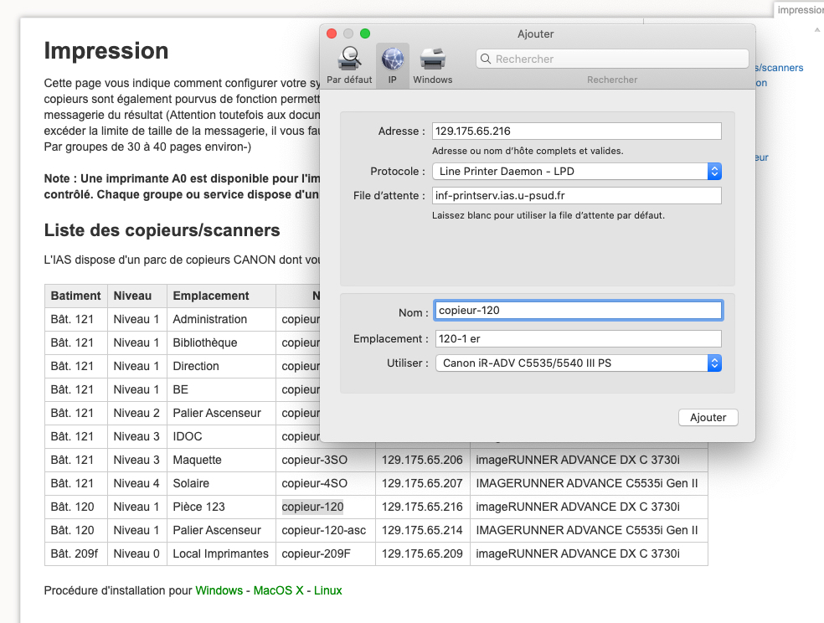The width and height of the screenshot is (824, 623).
Task: Click the impression browser tab
Action: [x=800, y=10]
